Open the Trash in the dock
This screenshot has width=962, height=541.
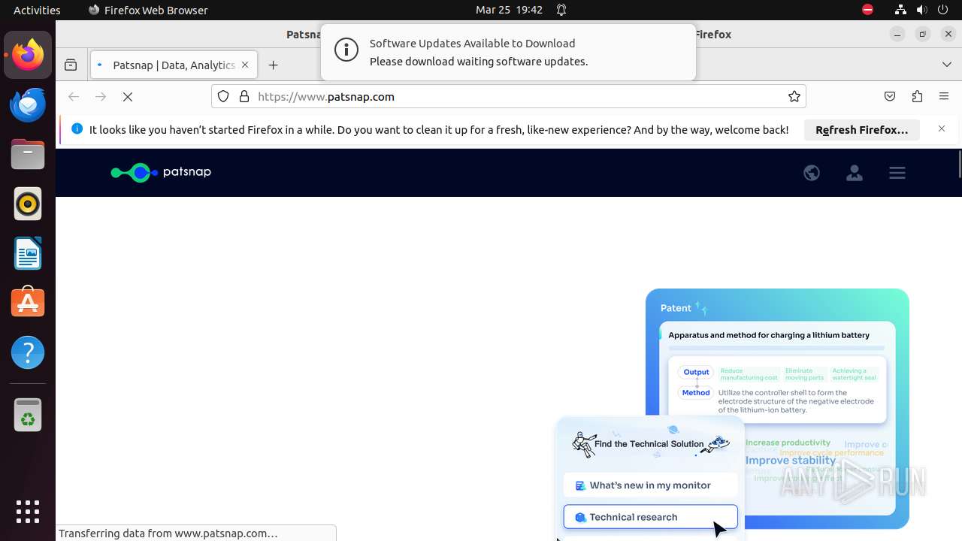coord(28,415)
